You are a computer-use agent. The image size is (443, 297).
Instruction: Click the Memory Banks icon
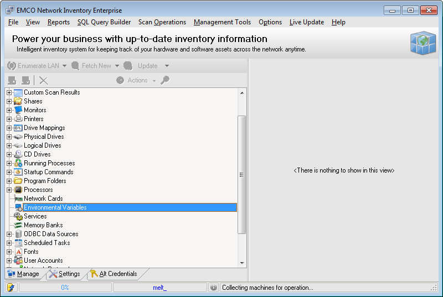click(x=18, y=225)
